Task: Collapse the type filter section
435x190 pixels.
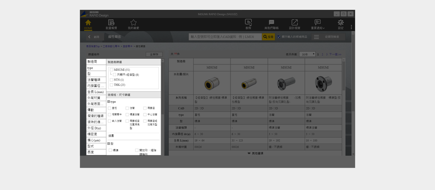Action: click(108, 102)
